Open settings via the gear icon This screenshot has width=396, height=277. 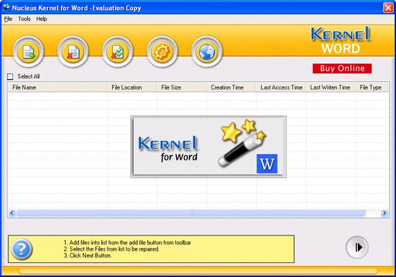tap(162, 51)
